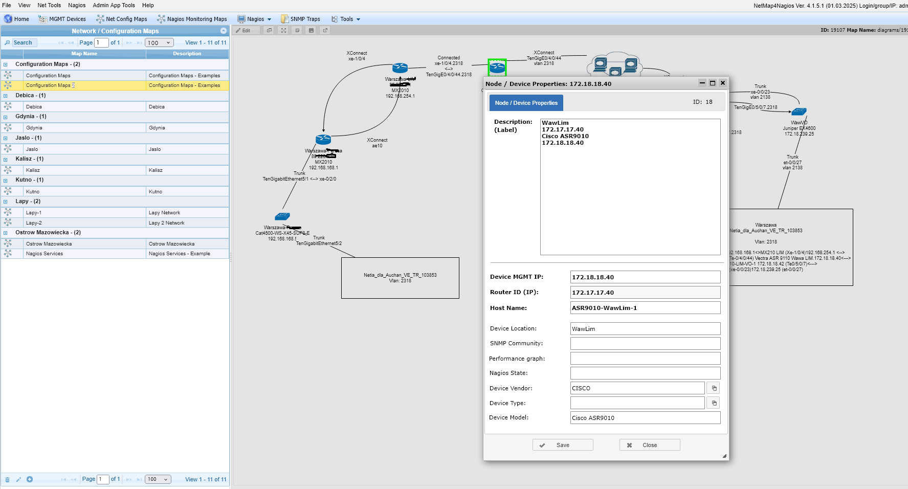The width and height of the screenshot is (908, 489).
Task: Toggle the Ostrow Mazowiecka group expander
Action: (6, 233)
